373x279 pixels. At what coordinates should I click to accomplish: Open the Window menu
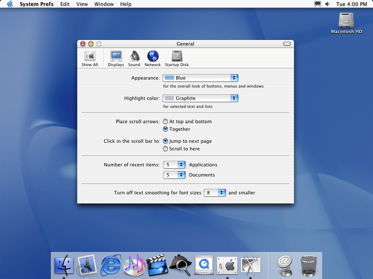tap(104, 4)
